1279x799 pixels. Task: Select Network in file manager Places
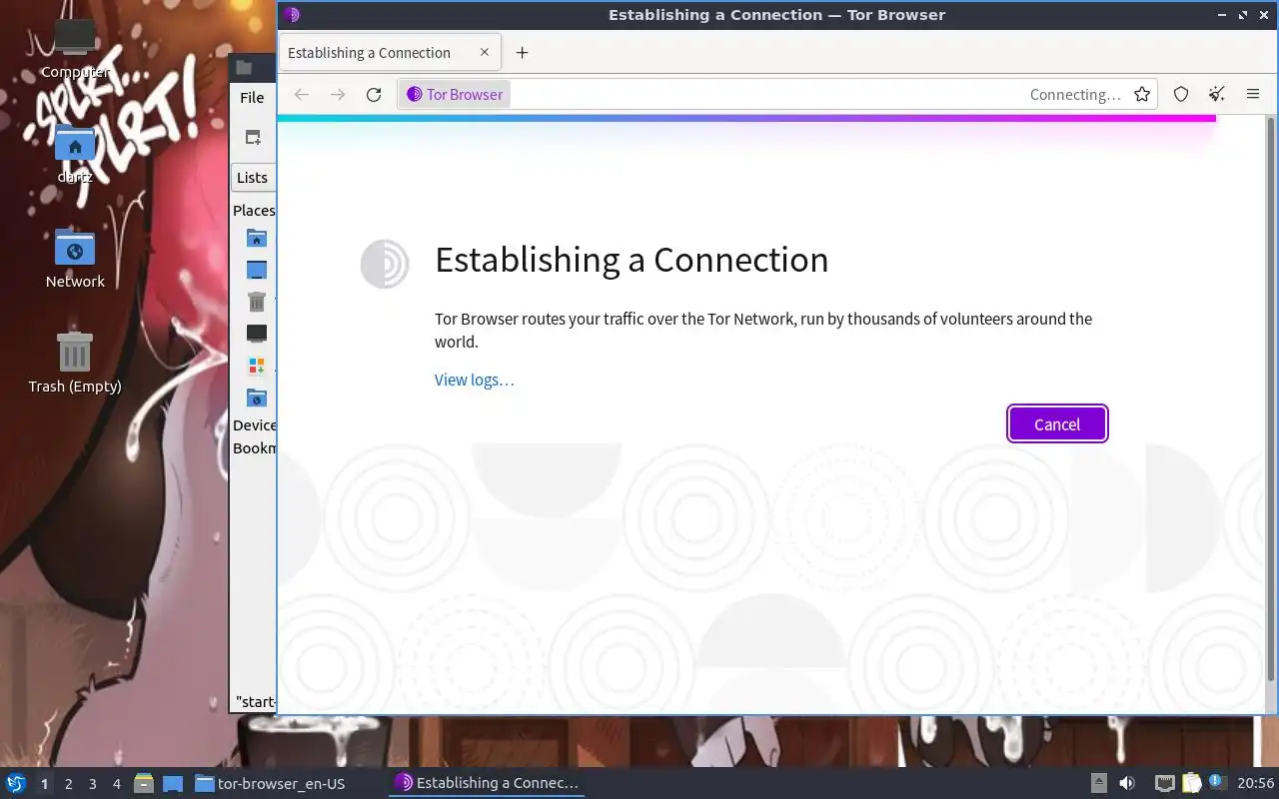pyautogui.click(x=257, y=398)
